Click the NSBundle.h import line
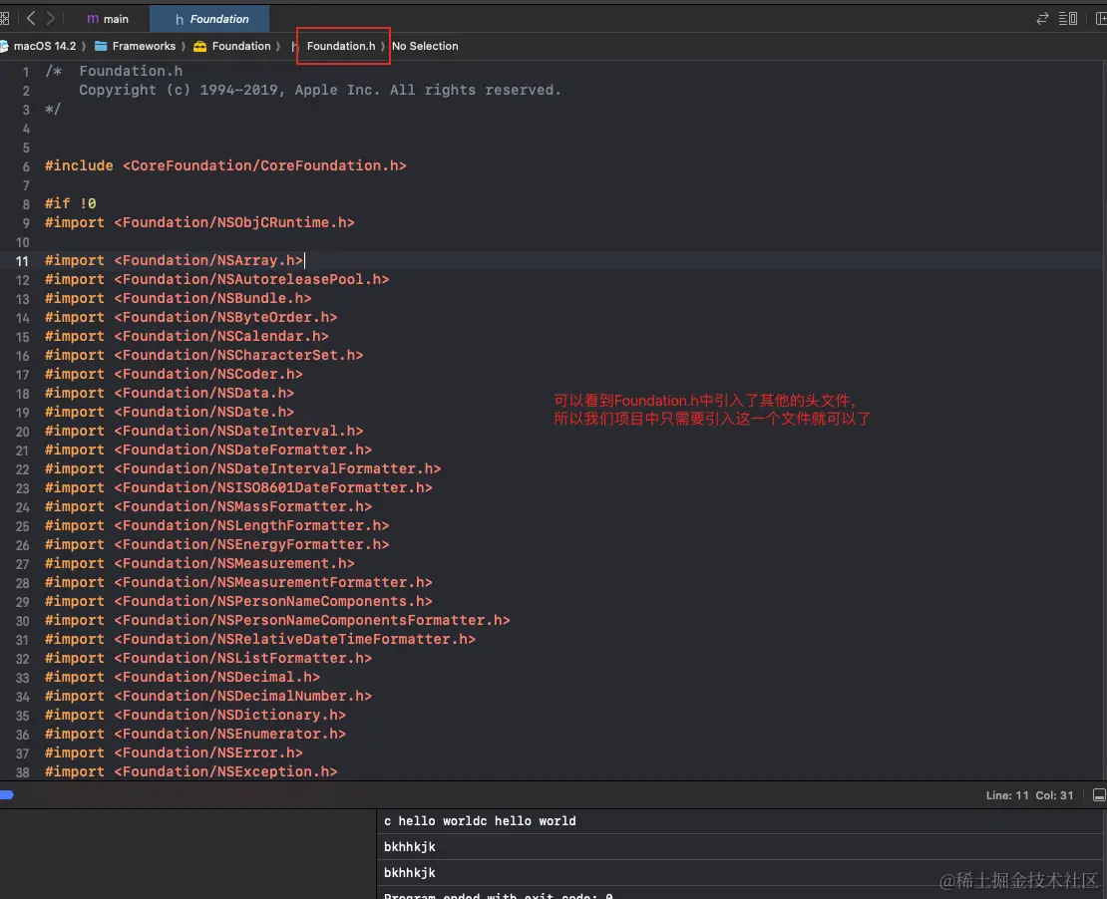 179,298
